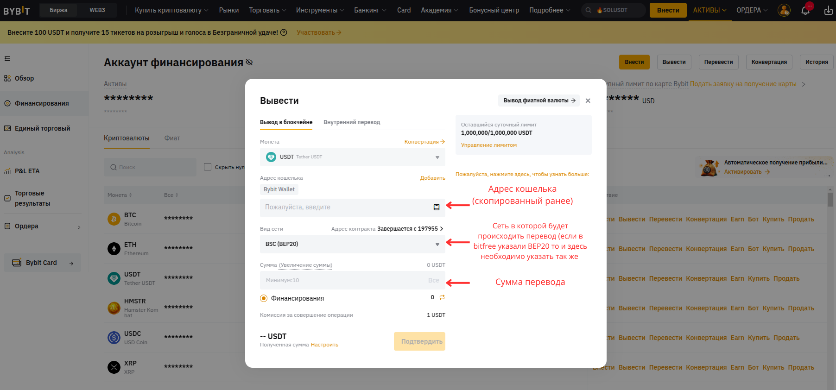Click the Перевести button on account page

(718, 62)
